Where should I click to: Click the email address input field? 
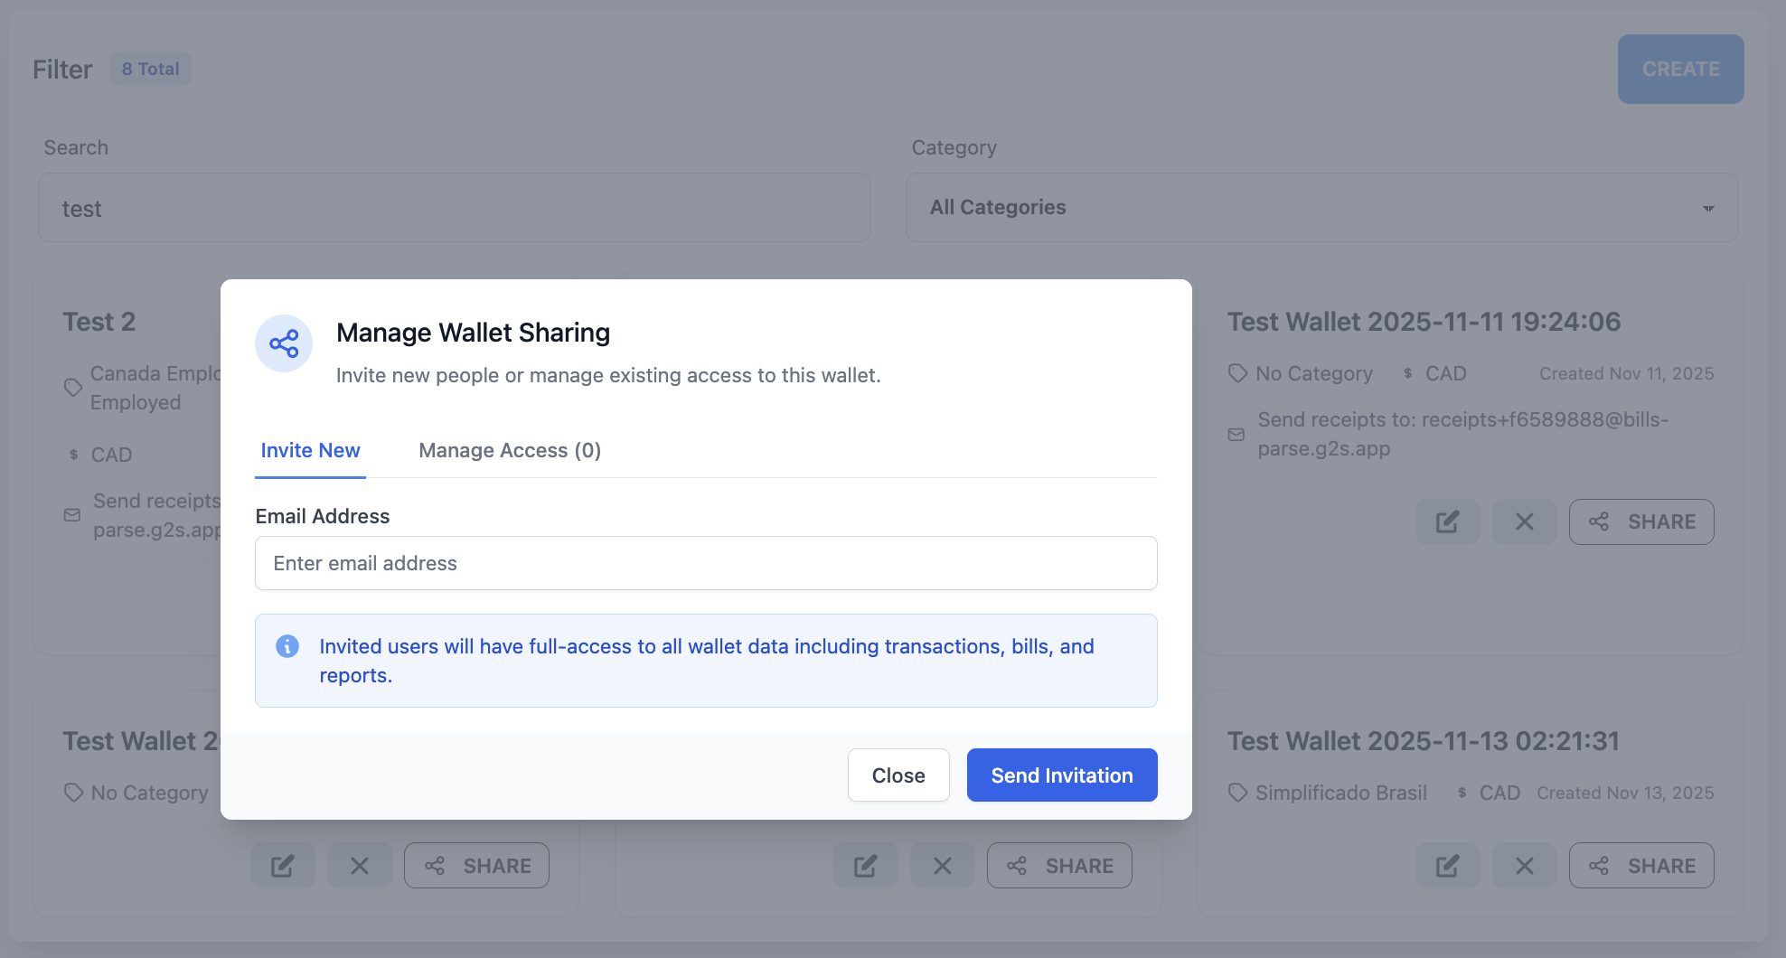pos(706,563)
